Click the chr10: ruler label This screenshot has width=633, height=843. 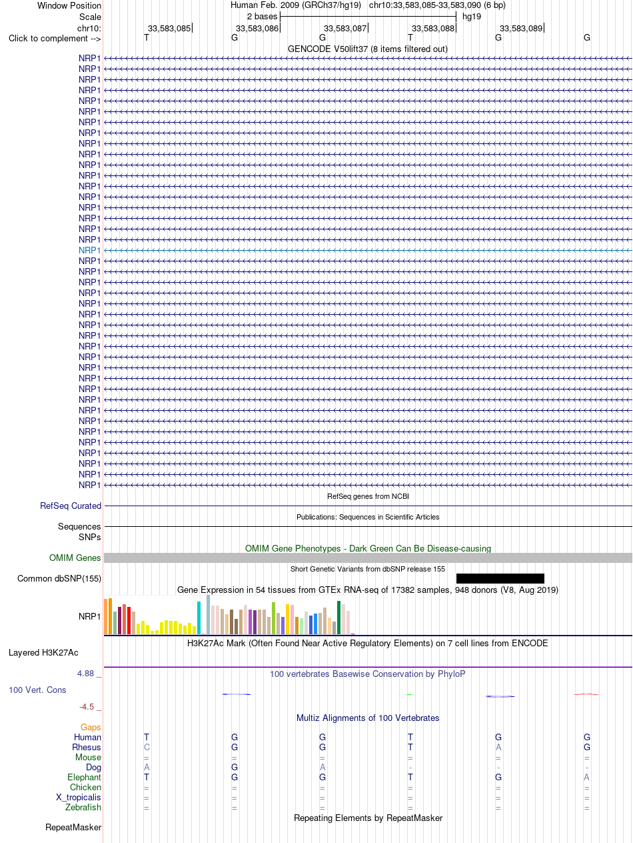(x=89, y=28)
